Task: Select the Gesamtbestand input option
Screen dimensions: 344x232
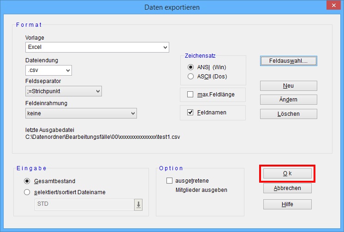Action: point(27,181)
